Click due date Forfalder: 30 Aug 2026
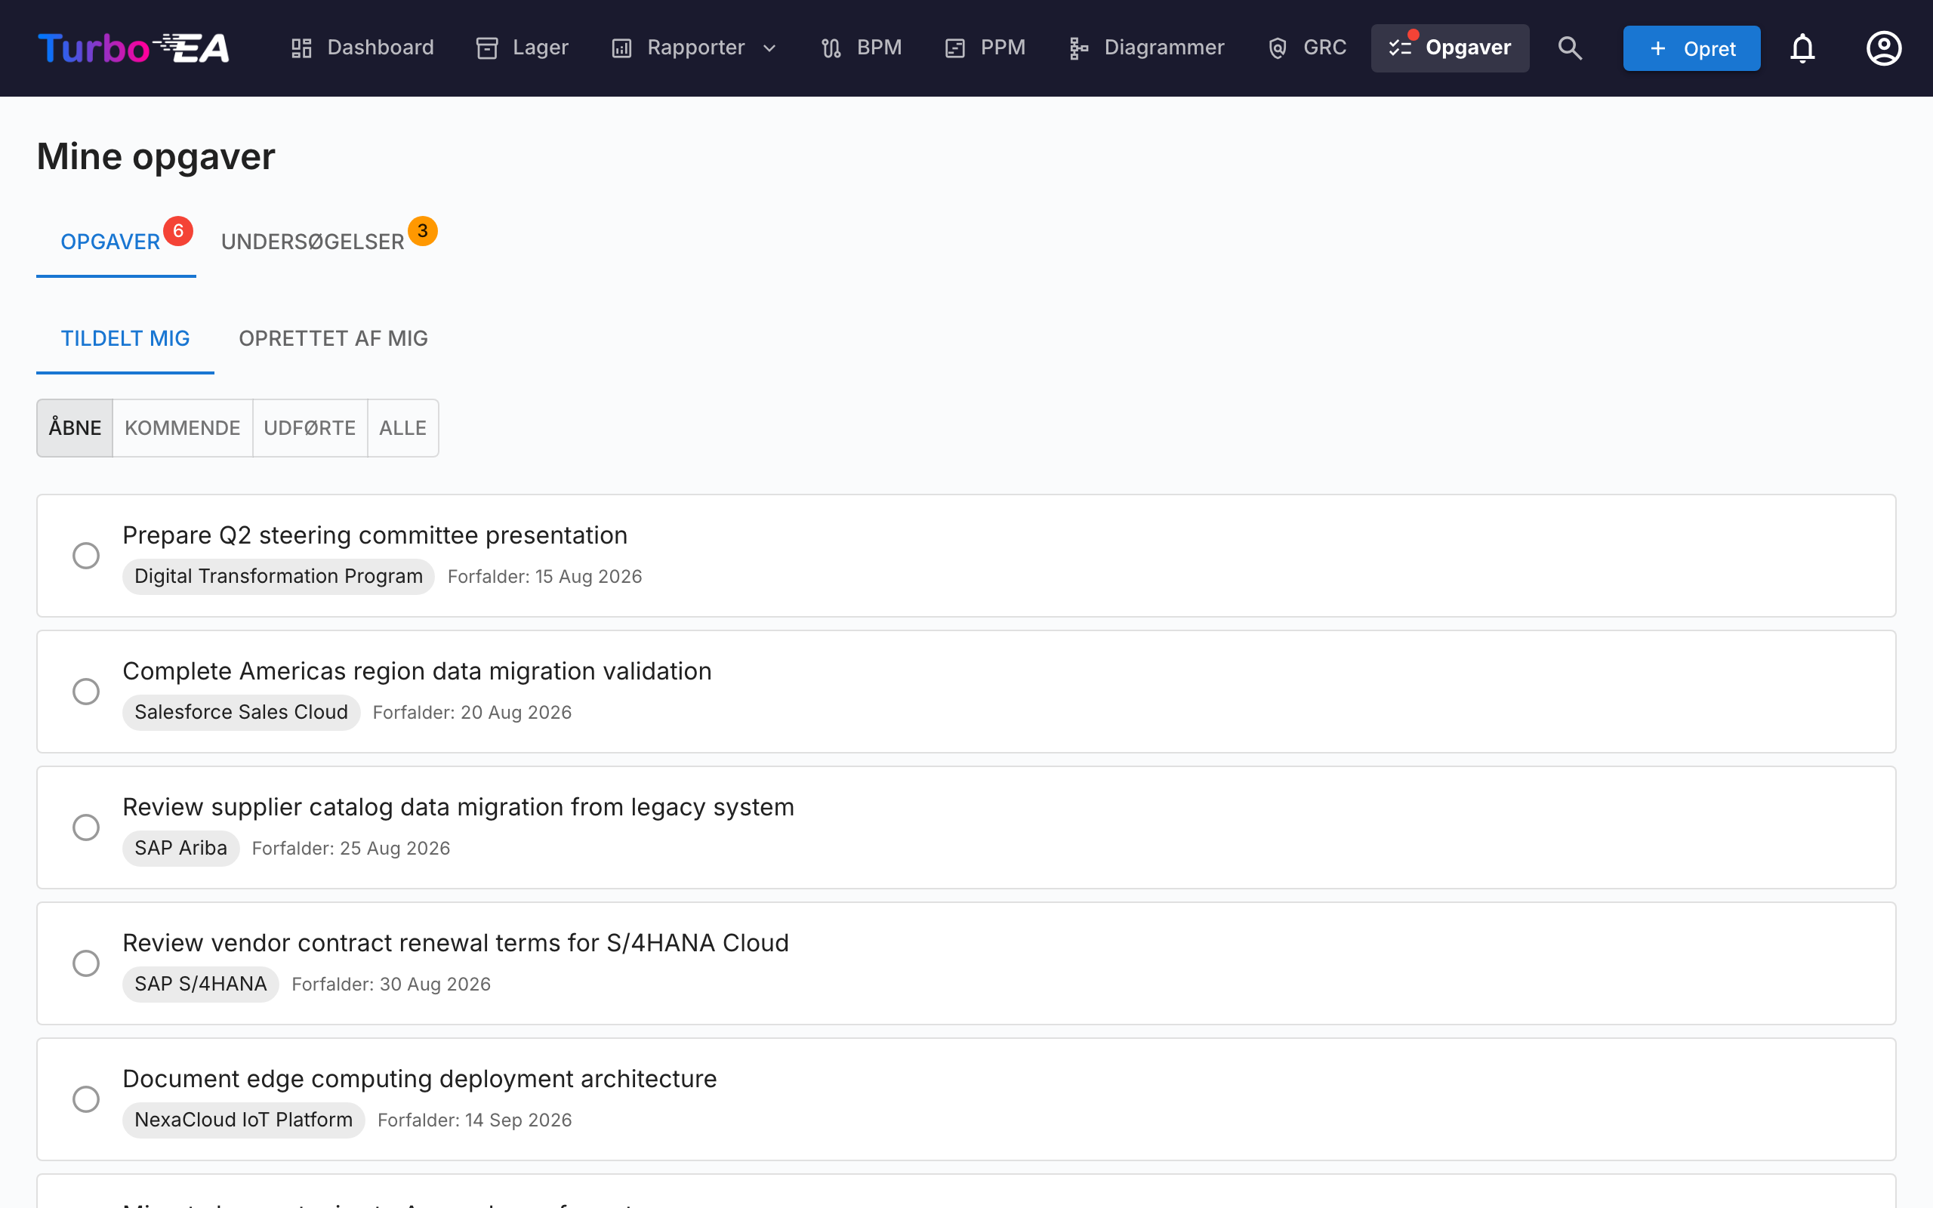This screenshot has width=1933, height=1208. coord(390,985)
